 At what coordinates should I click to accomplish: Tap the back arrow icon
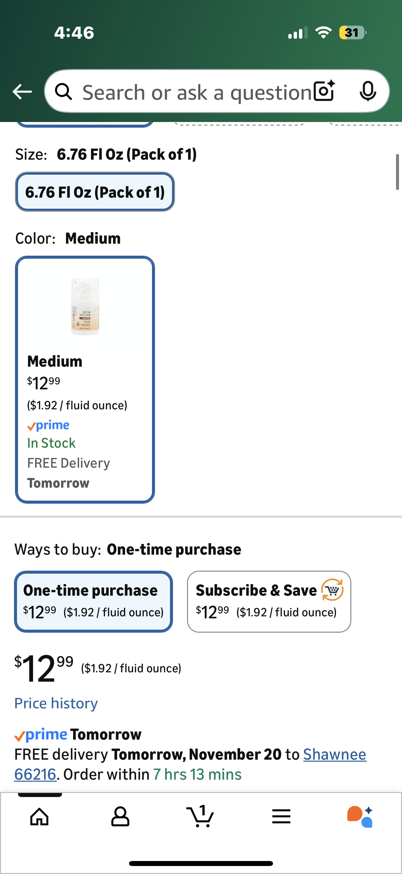22,92
